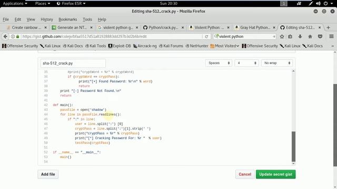The width and height of the screenshot is (337, 189).
Task: Switch to the 'Python/crack.py' GitHub tab
Action: pos(163,27)
